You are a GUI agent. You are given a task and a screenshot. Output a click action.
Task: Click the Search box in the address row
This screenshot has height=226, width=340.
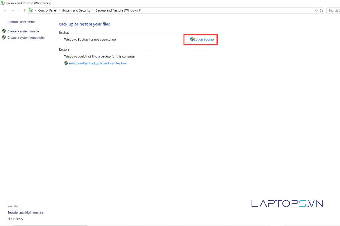(x=333, y=10)
